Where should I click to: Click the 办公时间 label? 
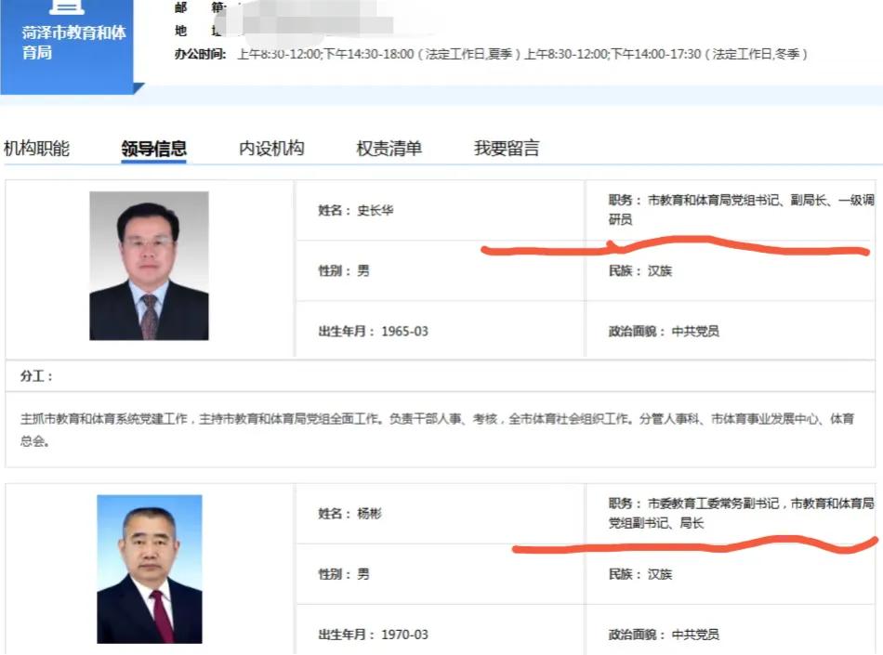coord(201,54)
